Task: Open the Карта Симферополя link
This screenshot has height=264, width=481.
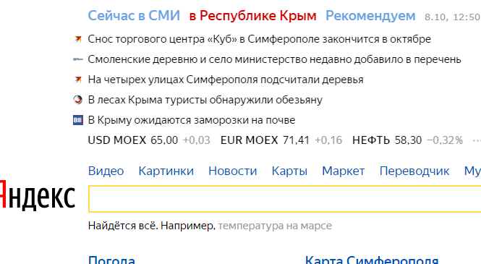Action: [372, 260]
